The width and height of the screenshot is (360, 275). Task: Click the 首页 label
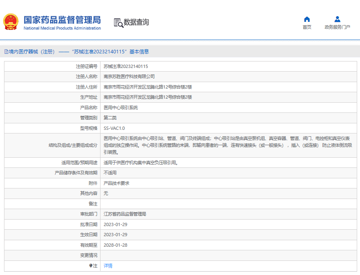[307, 27]
